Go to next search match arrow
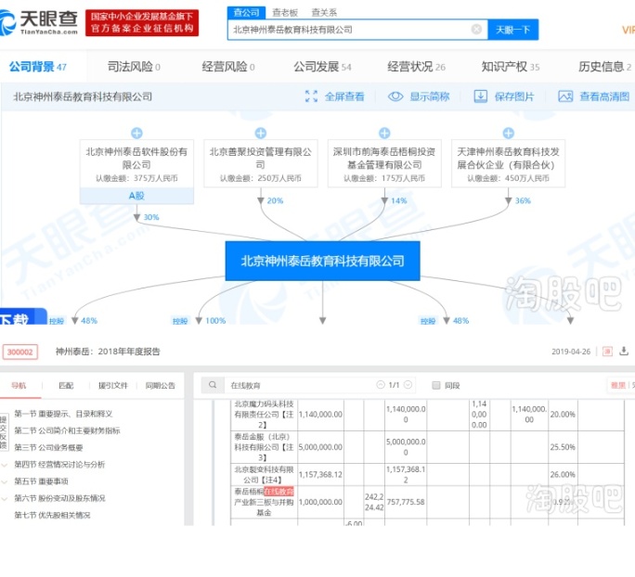Viewport: 635px width, 577px height. (x=408, y=385)
